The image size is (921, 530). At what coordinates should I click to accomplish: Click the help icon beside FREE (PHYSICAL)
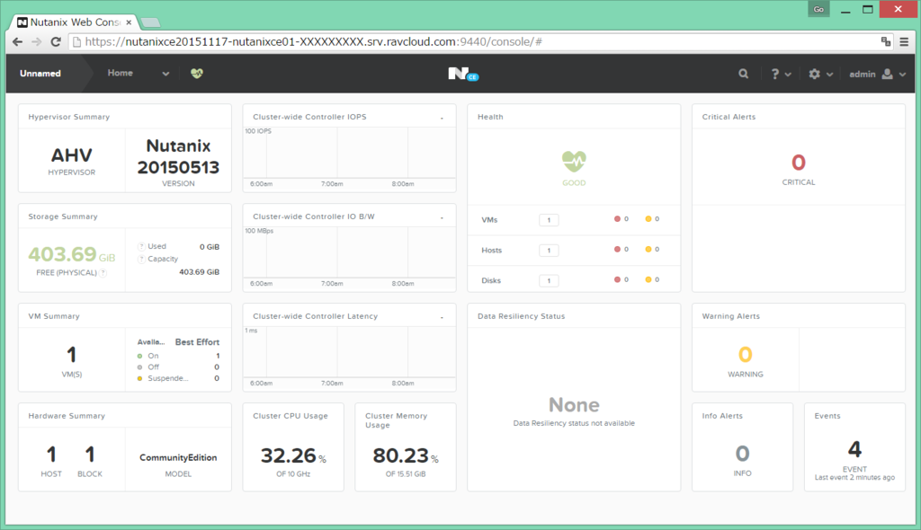coord(103,273)
